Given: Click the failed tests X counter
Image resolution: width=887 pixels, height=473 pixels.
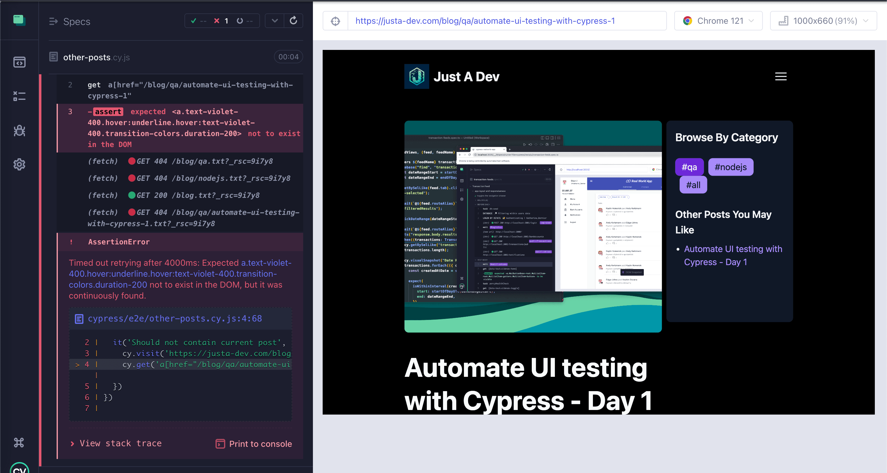Looking at the screenshot, I should [x=221, y=21].
